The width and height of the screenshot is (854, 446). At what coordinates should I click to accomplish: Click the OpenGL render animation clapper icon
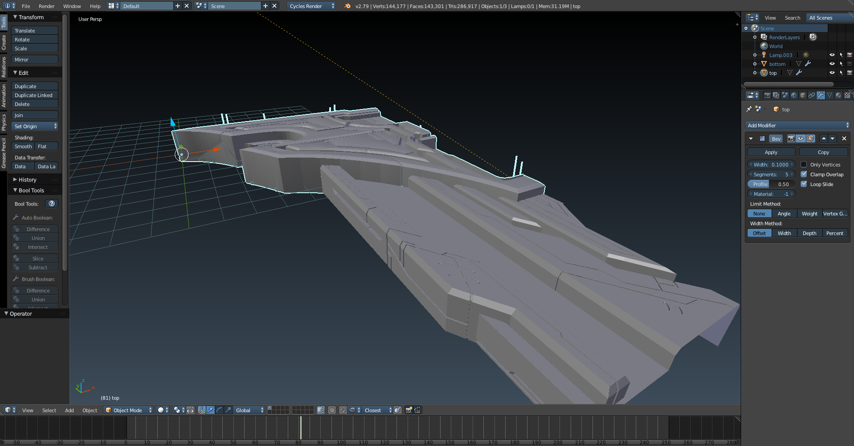point(417,410)
